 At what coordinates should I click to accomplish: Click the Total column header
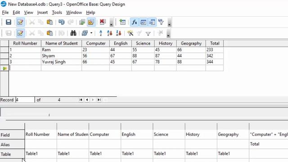[x=215, y=43]
